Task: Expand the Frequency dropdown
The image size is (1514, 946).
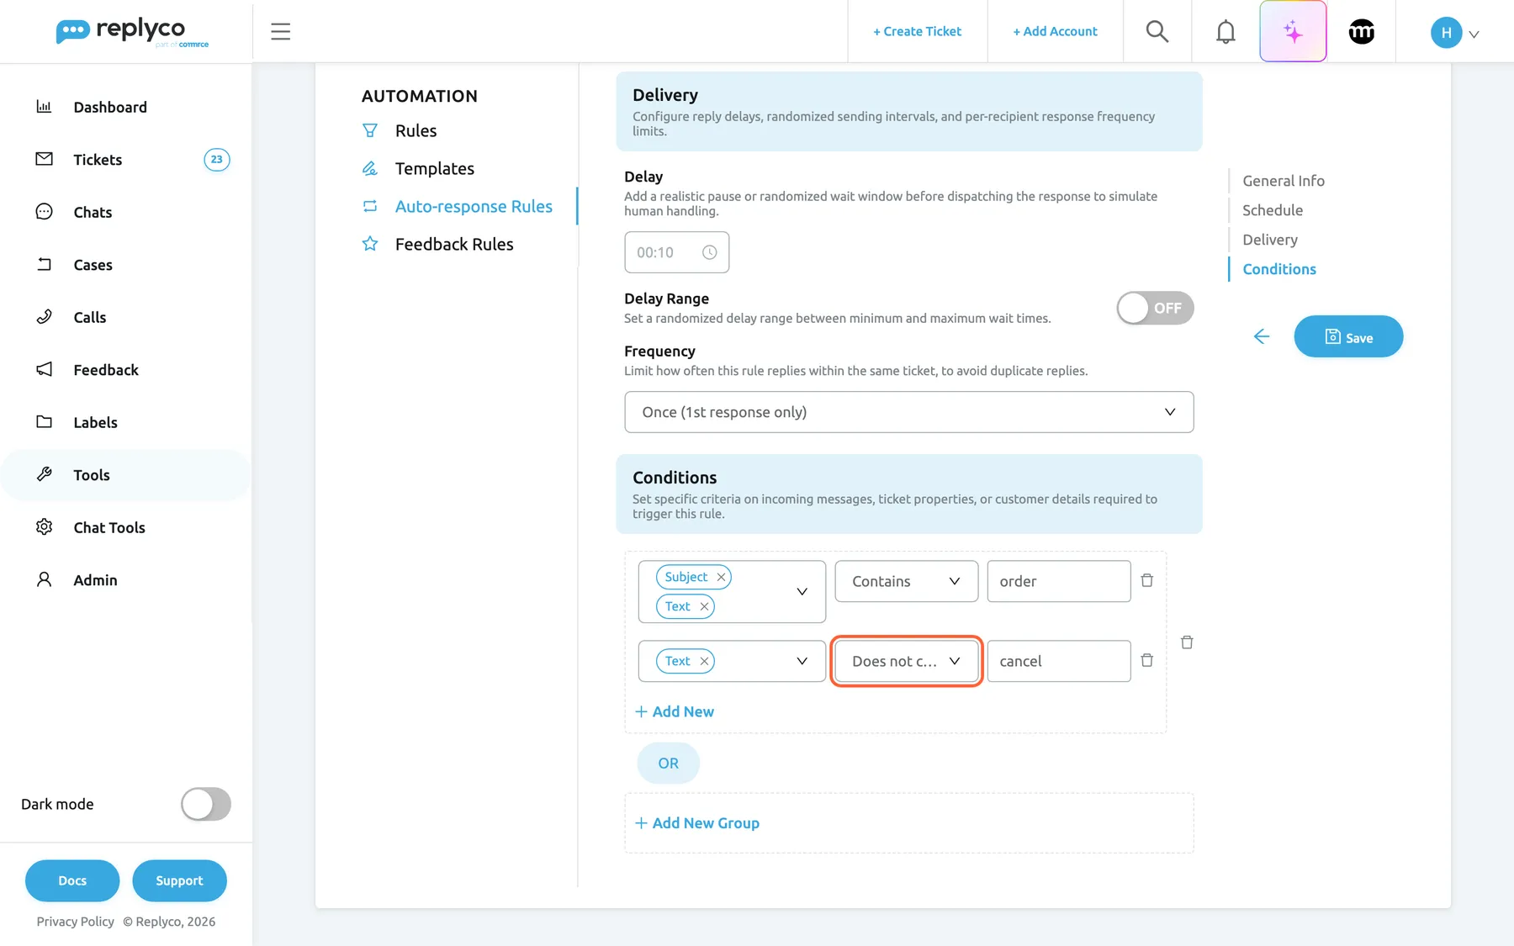Action: [x=908, y=412]
